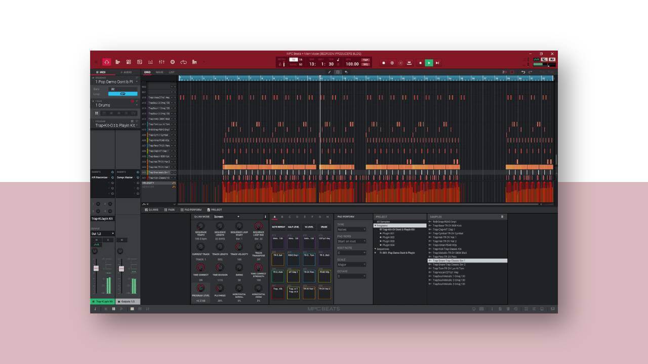
Task: Switch to Main Mode icon
Action: [x=106, y=62]
